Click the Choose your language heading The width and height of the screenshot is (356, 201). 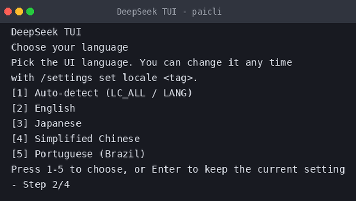(70, 47)
